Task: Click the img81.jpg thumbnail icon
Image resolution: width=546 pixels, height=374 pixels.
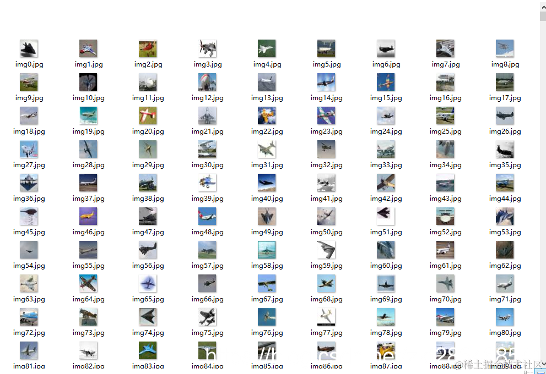Action: [29, 351]
